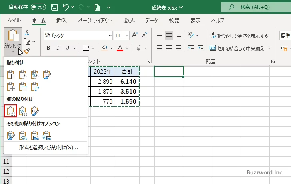The image size is (291, 184).
Task: Toggle Top Align vertical alignment
Action: (159, 35)
